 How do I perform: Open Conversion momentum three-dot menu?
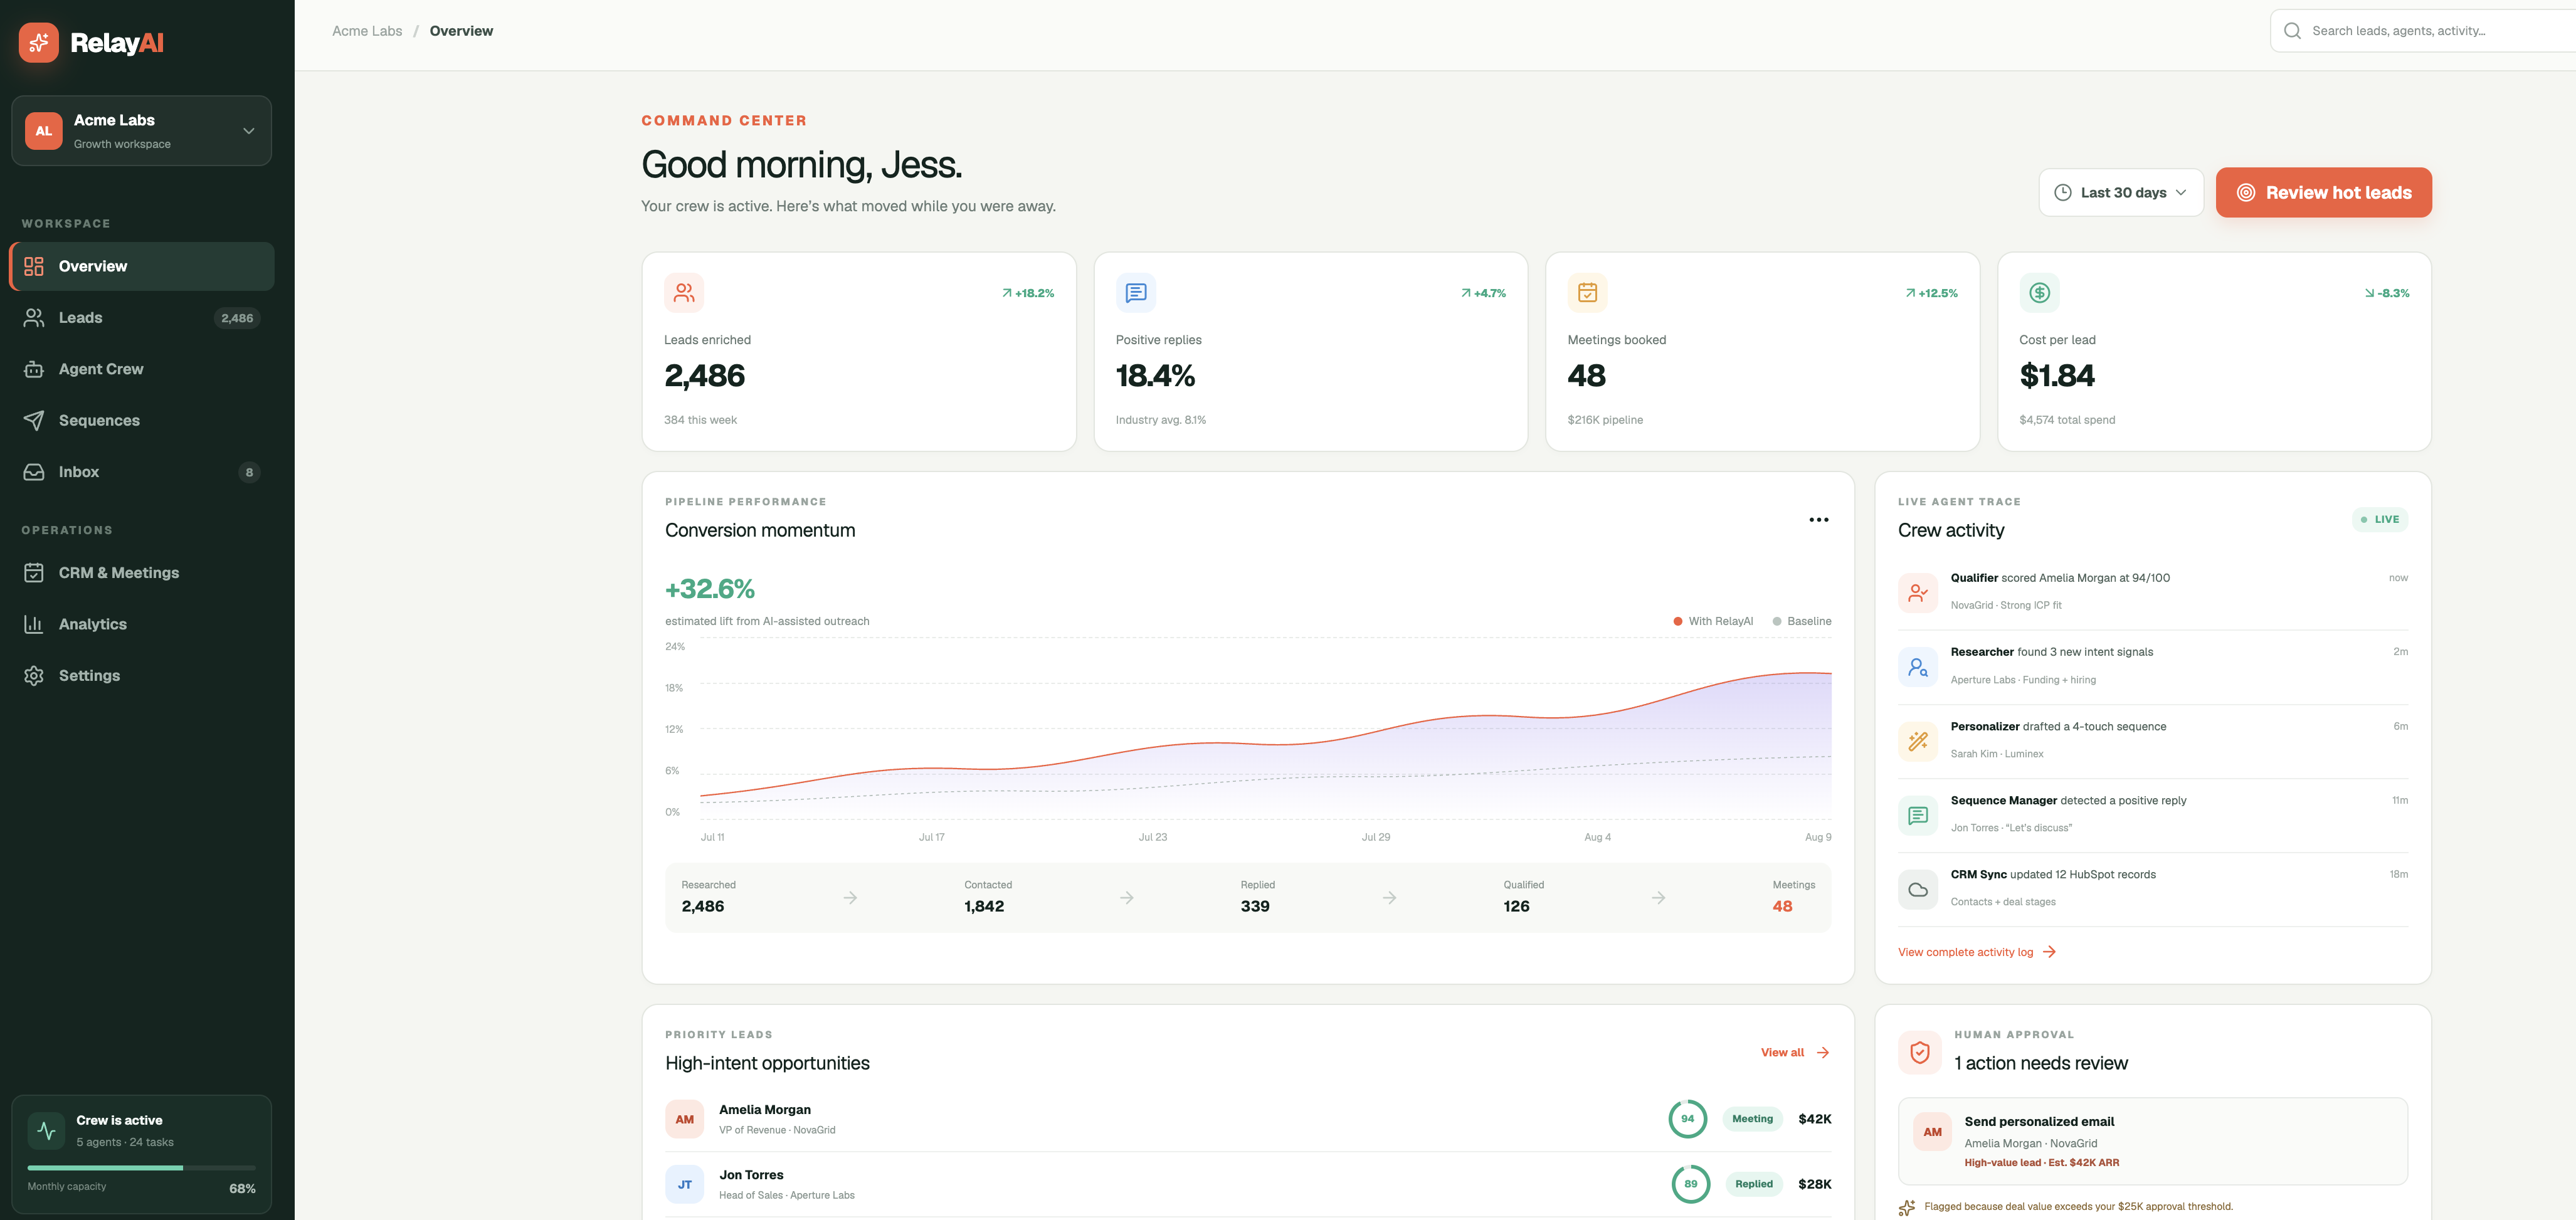pyautogui.click(x=1818, y=520)
